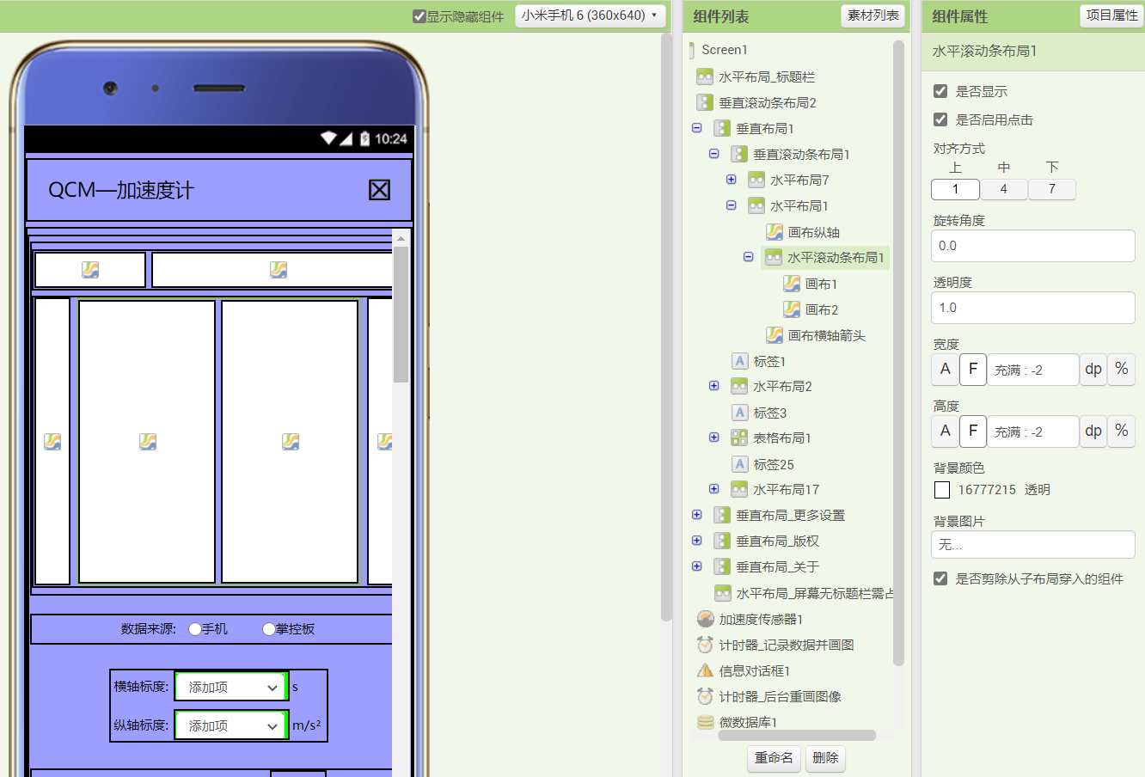Click the close X icon in title bar
This screenshot has width=1145, height=777.
379,190
